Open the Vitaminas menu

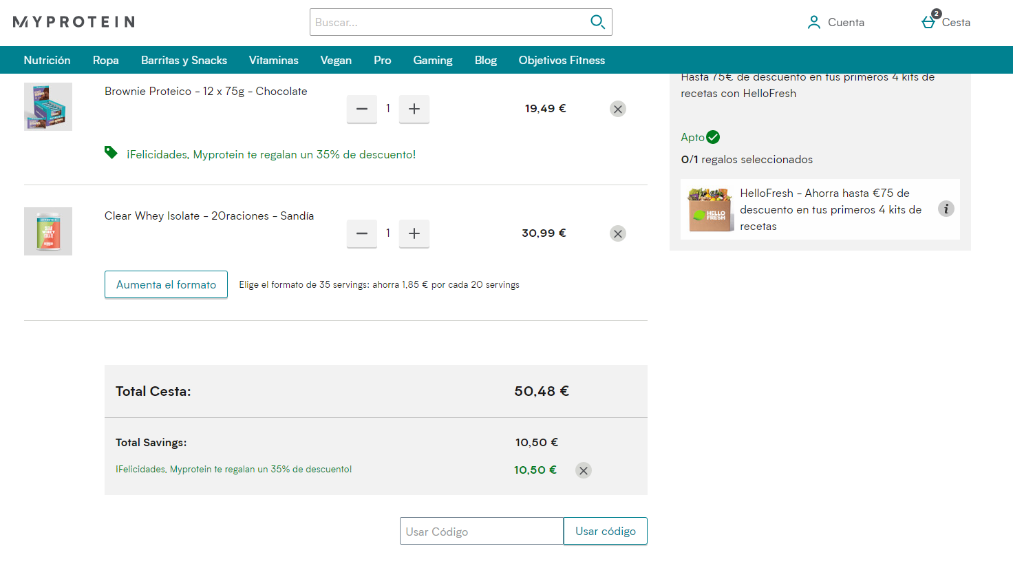(x=274, y=60)
